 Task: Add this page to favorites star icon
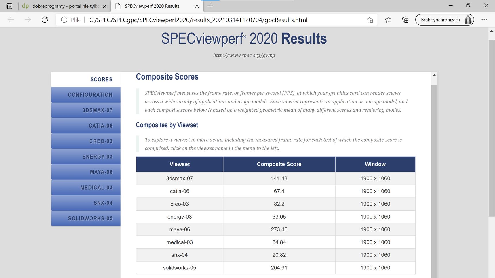370,20
